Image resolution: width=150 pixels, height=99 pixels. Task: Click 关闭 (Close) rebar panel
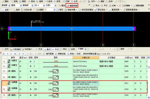pos(78,54)
